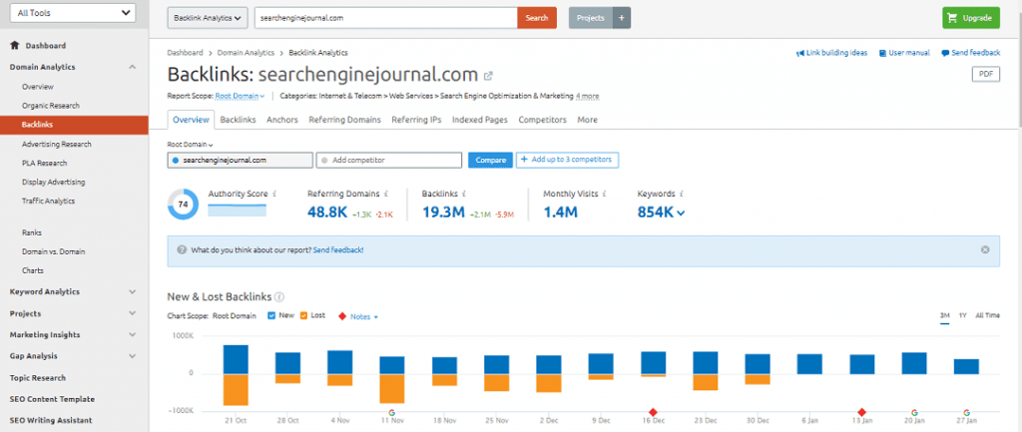Click Send feedback! link in banner
Viewport: 1022px width, 432px height.
tap(338, 249)
